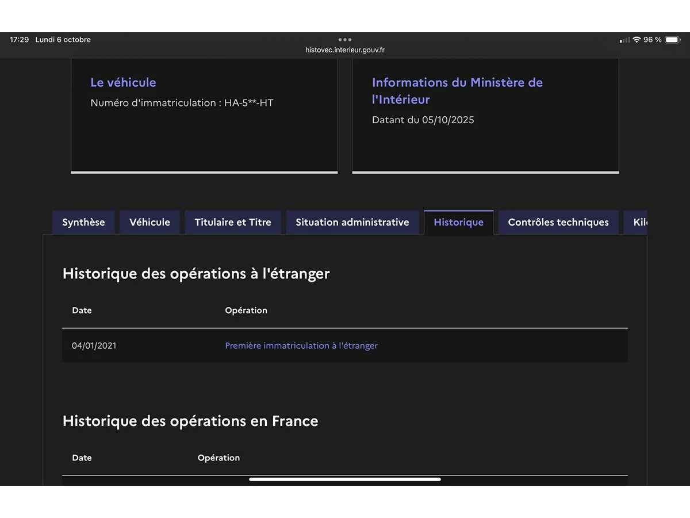Tap the home indicator bar at bottom
This screenshot has width=690, height=518.
click(x=345, y=479)
